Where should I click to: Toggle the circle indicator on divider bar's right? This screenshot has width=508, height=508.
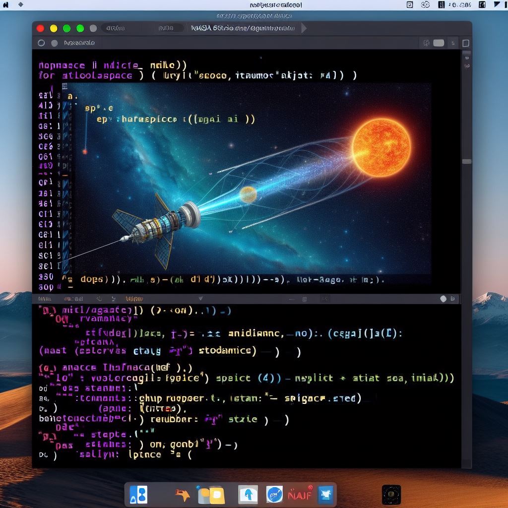click(x=443, y=299)
